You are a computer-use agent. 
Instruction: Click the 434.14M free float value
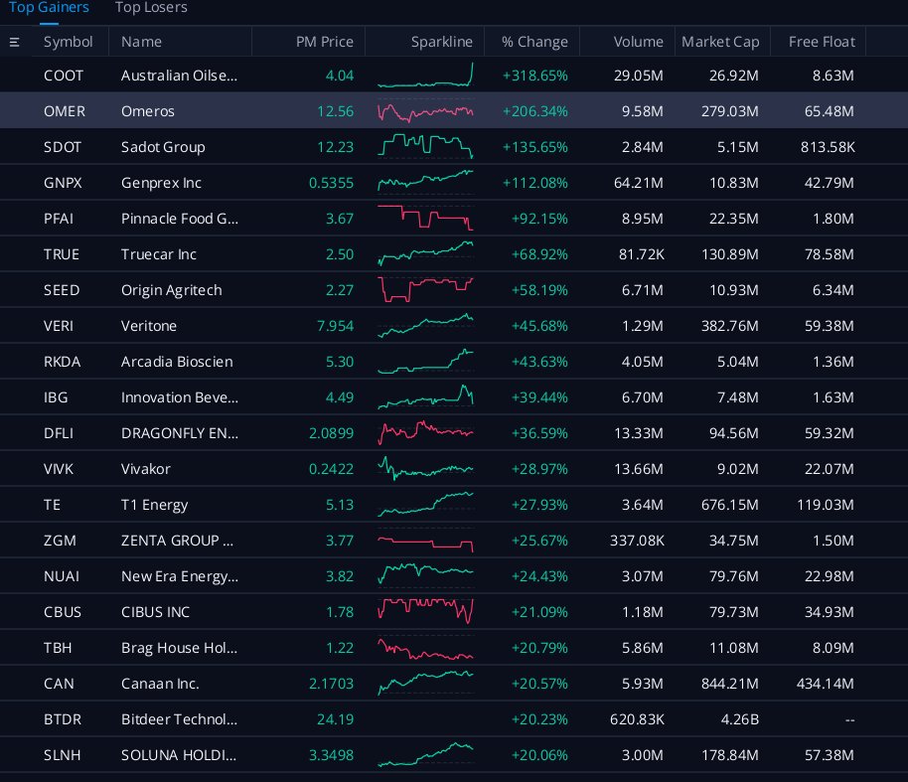[825, 684]
